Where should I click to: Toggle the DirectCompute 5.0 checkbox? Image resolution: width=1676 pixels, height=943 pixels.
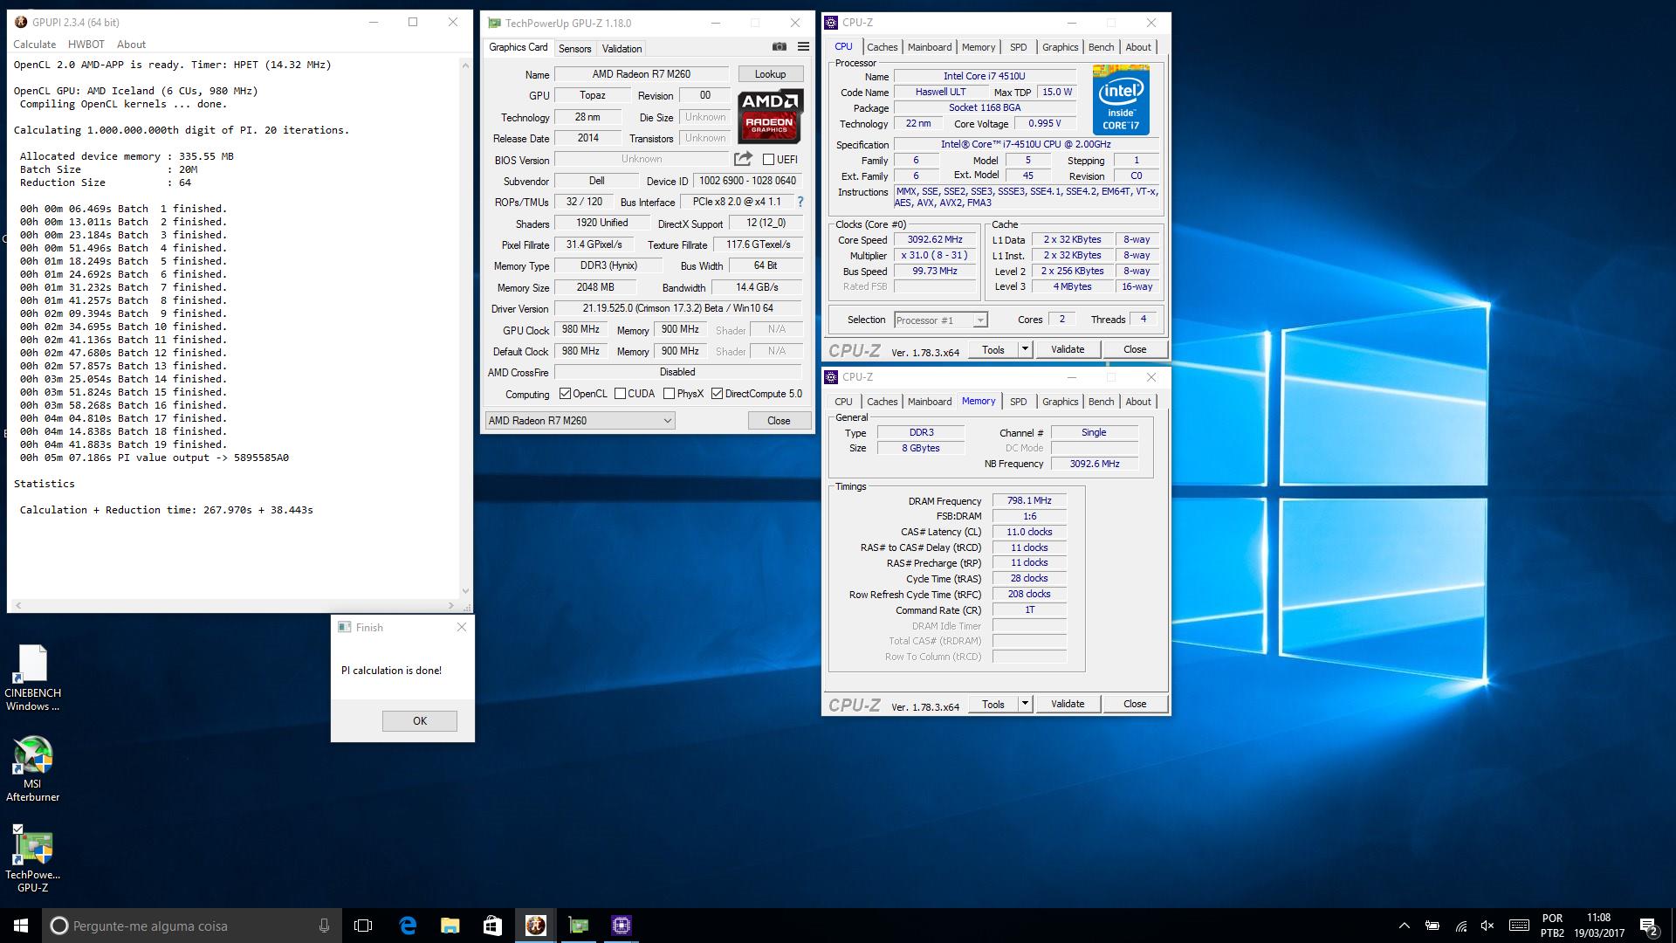717,394
